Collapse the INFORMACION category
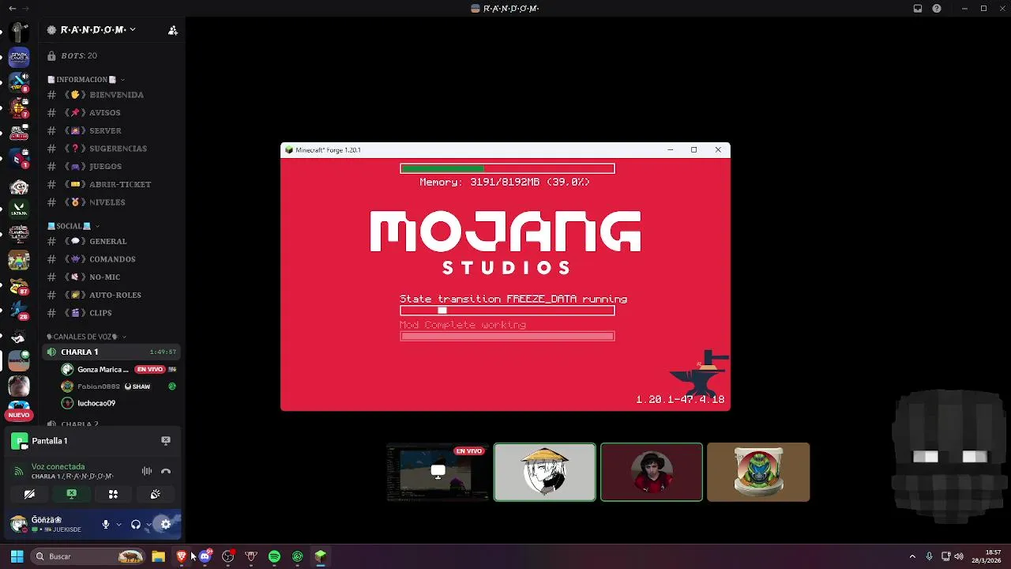 (x=85, y=80)
